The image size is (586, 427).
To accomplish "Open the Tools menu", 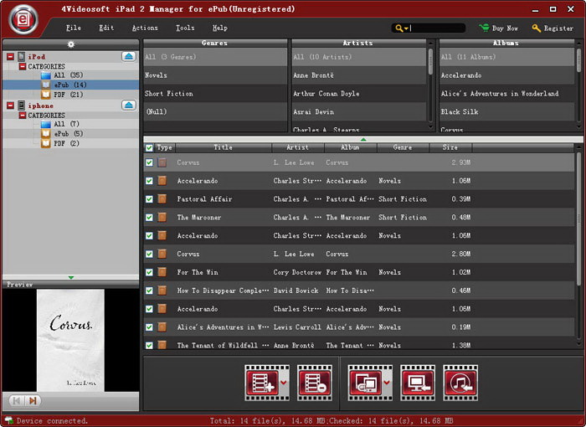I will [185, 28].
